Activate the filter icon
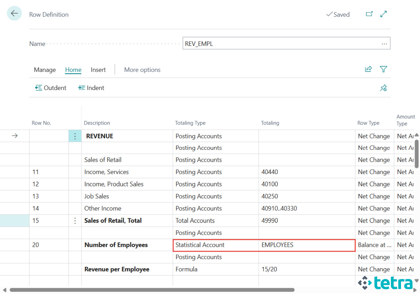Viewport: 420px width, 297px height. (x=383, y=69)
